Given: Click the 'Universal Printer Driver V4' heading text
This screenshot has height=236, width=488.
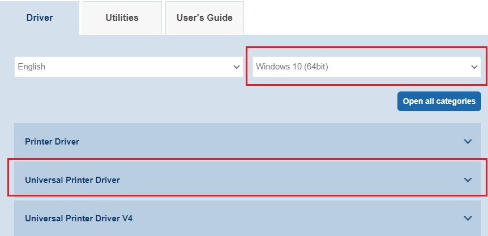Looking at the screenshot, I should 79,218.
